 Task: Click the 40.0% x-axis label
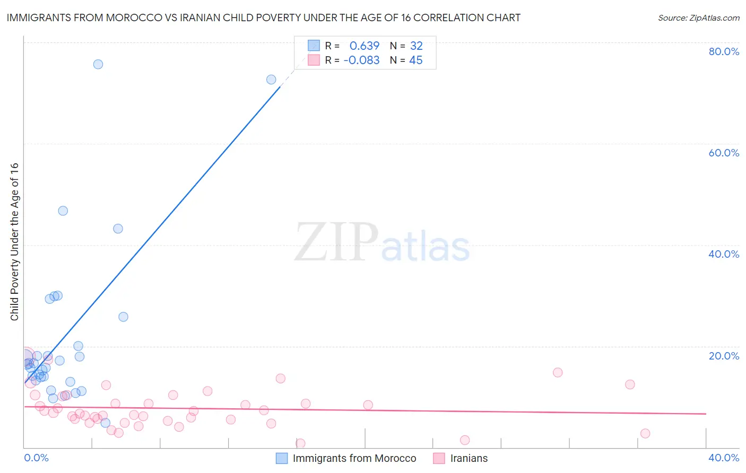pyautogui.click(x=724, y=458)
